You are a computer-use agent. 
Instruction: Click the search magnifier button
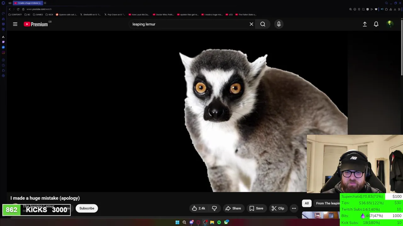(263, 24)
